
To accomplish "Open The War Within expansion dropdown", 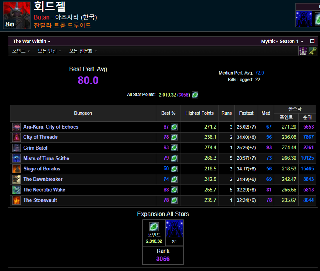I will 32,41.
